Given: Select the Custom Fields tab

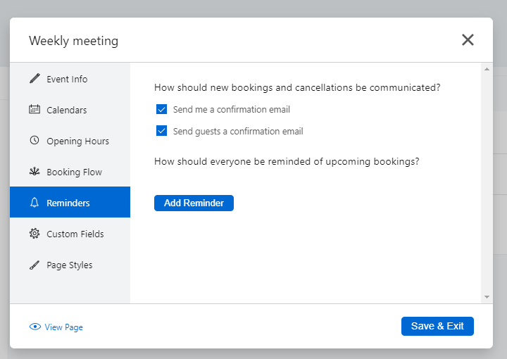Looking at the screenshot, I should [x=75, y=234].
